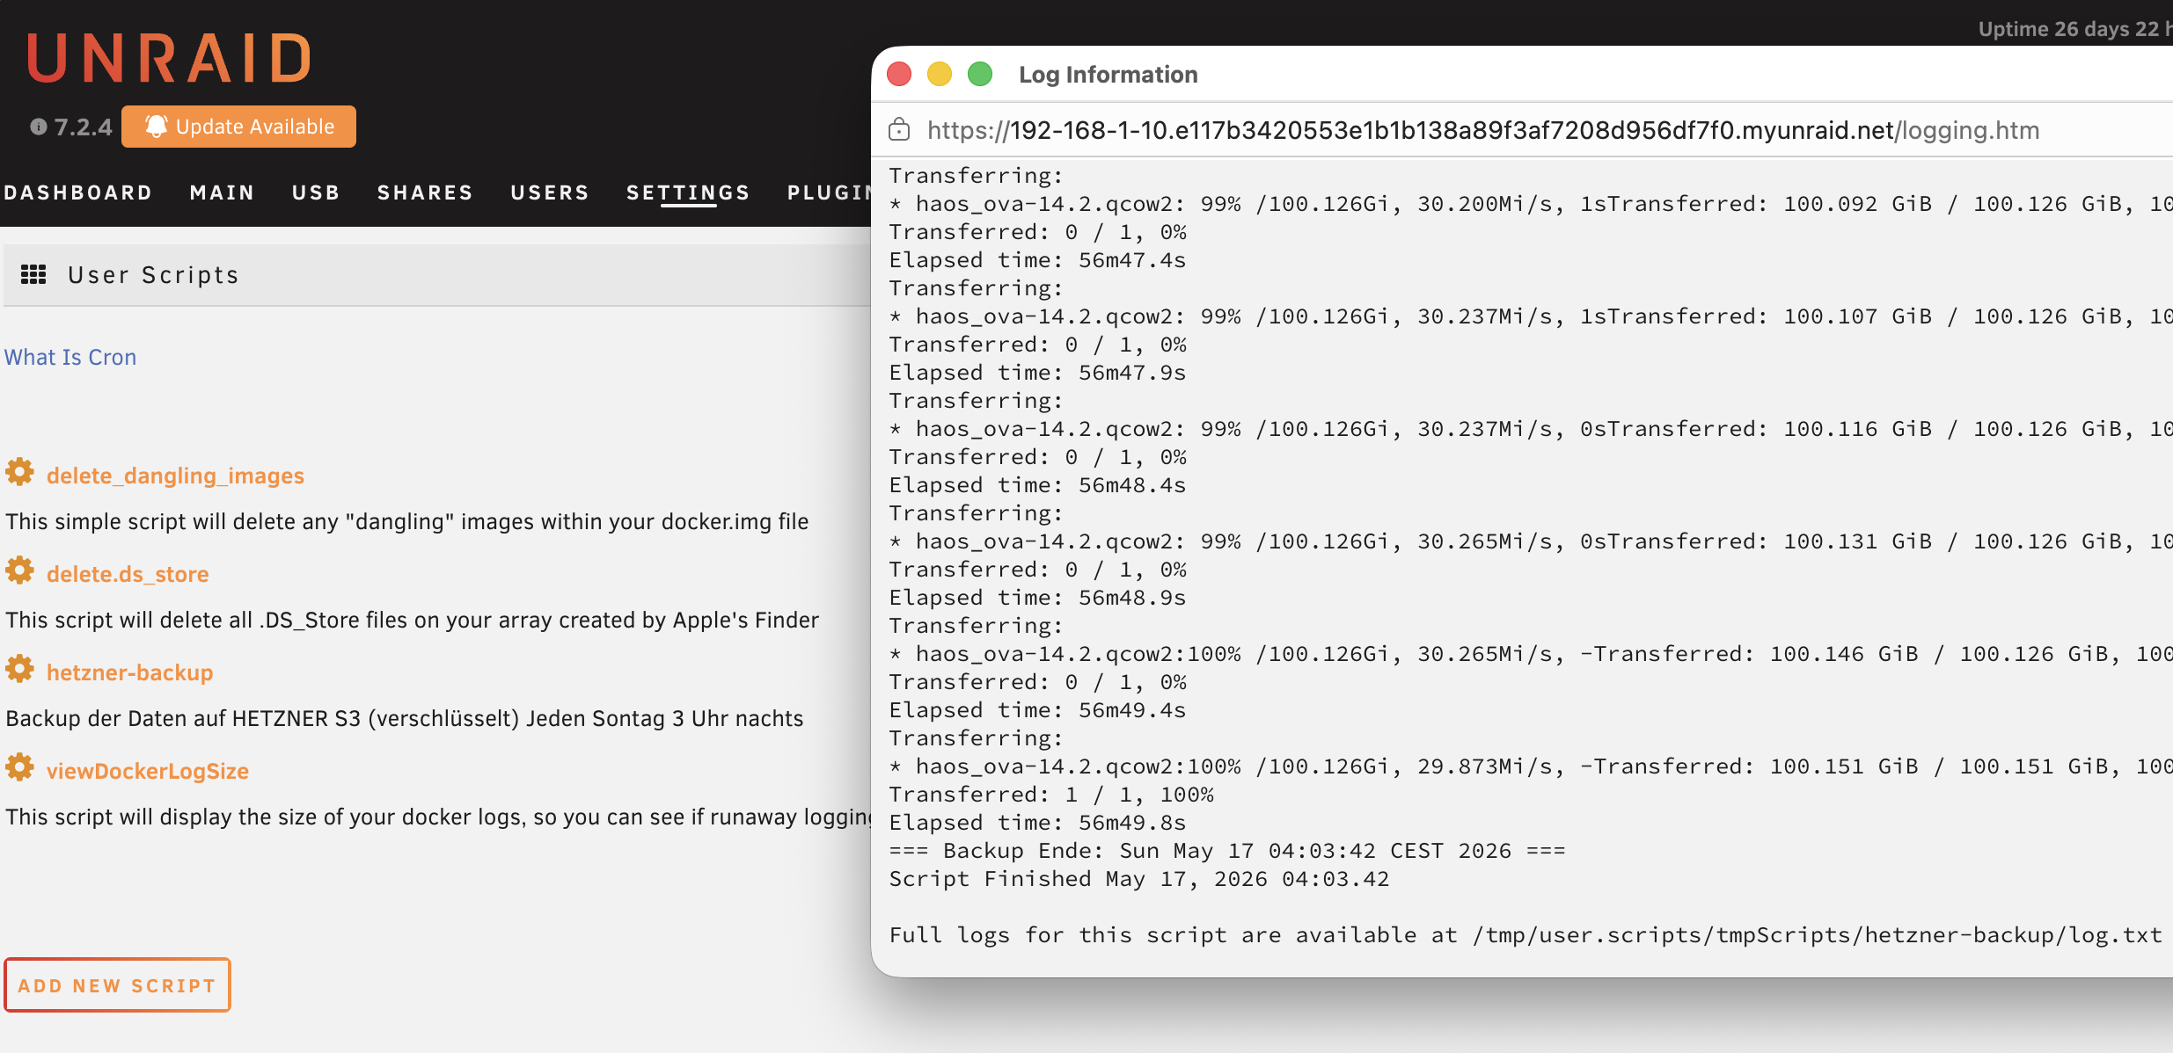This screenshot has width=2173, height=1053.
Task: Click the User Scripts grid icon
Action: tap(33, 275)
